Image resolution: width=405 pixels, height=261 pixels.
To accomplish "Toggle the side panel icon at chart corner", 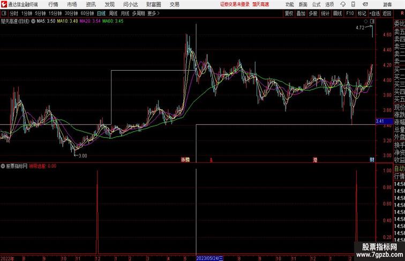I will tap(372, 21).
